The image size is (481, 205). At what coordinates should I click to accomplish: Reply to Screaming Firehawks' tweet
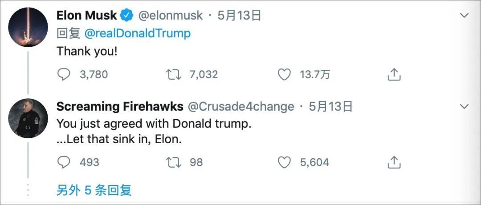64,162
